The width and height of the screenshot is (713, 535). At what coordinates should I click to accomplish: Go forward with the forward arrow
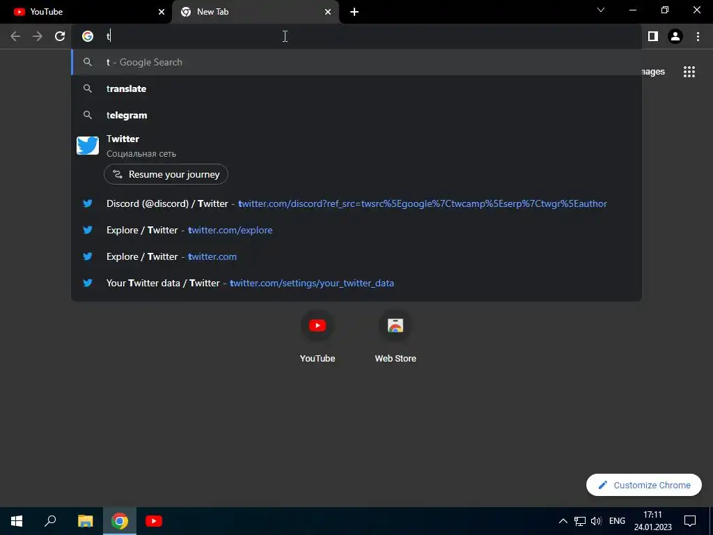point(38,36)
